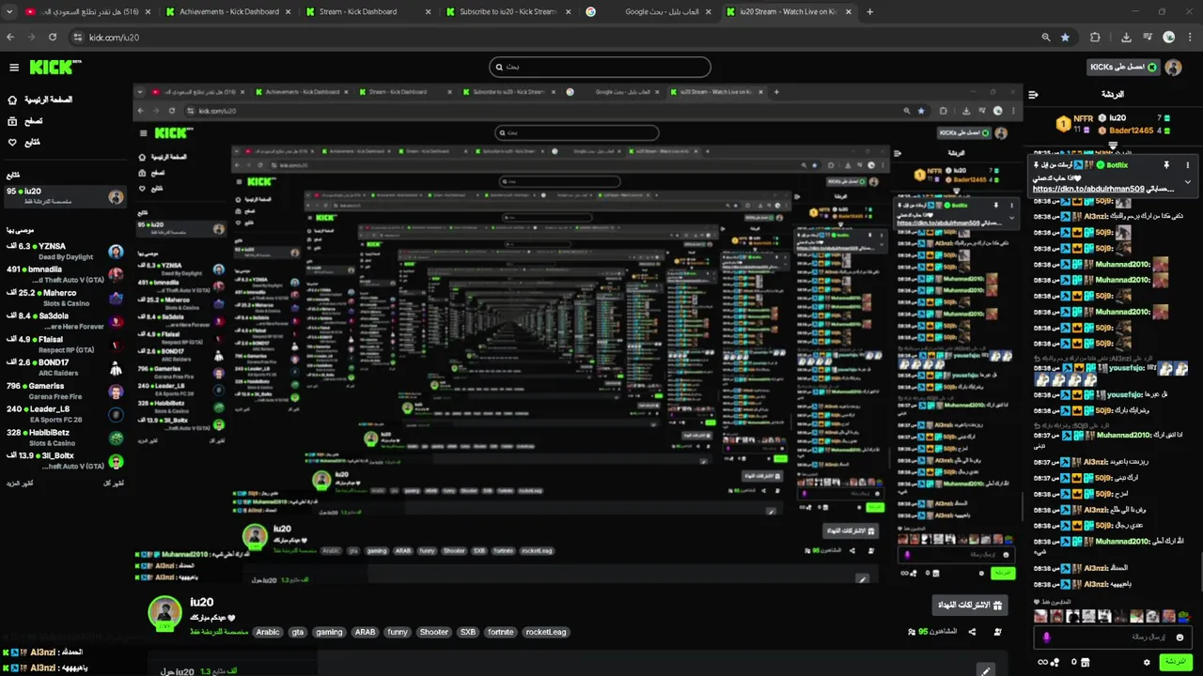The height and width of the screenshot is (676, 1203).
Task: Click NFFR in gift leaderboard
Action: (1083, 119)
